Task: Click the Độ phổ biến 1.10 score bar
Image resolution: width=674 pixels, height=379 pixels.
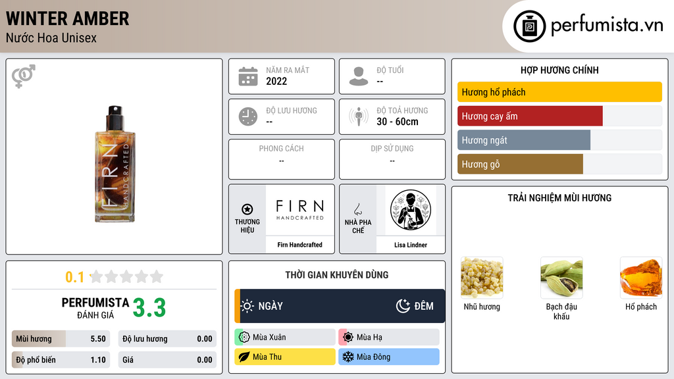Action: (61, 360)
